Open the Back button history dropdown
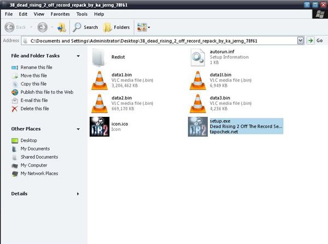This screenshot has width=328, height=244. [31, 27]
